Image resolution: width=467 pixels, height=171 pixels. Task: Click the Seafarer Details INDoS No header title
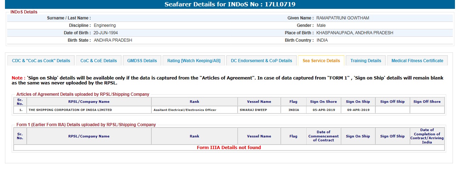(230, 5)
